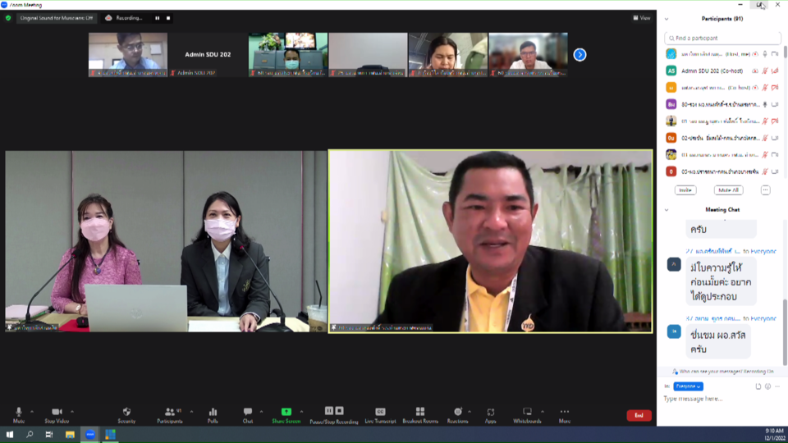Unmute the participant starting with 02
Screen dimensions: 788x443
[765, 138]
